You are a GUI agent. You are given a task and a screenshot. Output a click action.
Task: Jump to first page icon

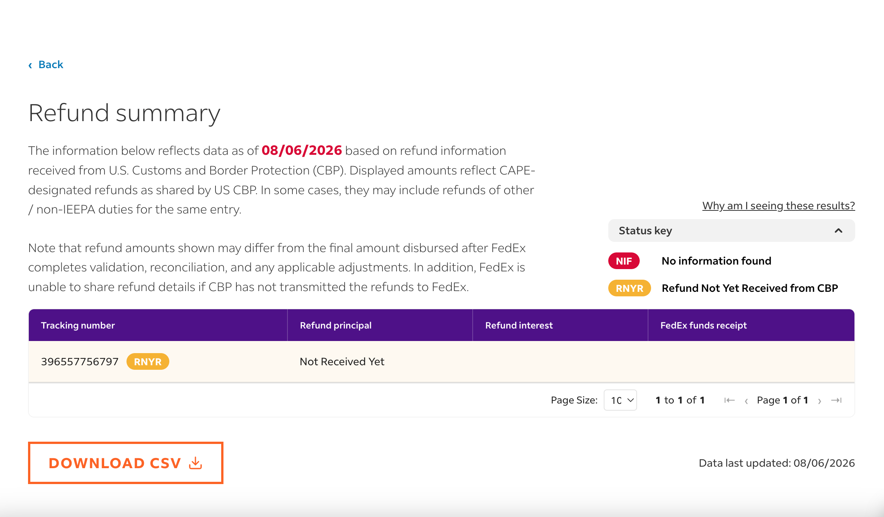pyautogui.click(x=729, y=400)
